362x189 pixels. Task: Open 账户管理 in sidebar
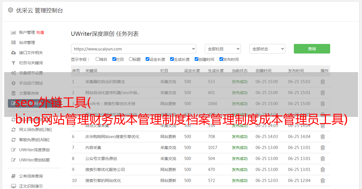27,32
